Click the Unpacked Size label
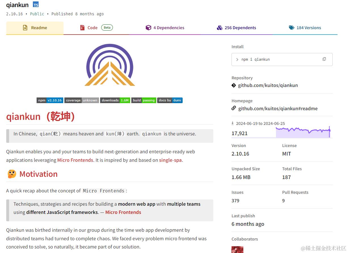This screenshot has width=348, height=253. [x=246, y=169]
